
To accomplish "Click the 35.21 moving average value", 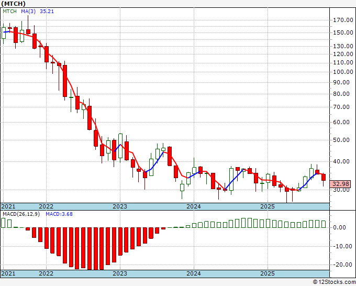I will pyautogui.click(x=47, y=12).
